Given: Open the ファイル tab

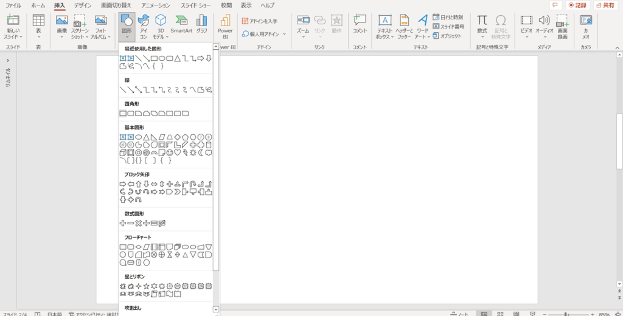Looking at the screenshot, I should (13, 5).
